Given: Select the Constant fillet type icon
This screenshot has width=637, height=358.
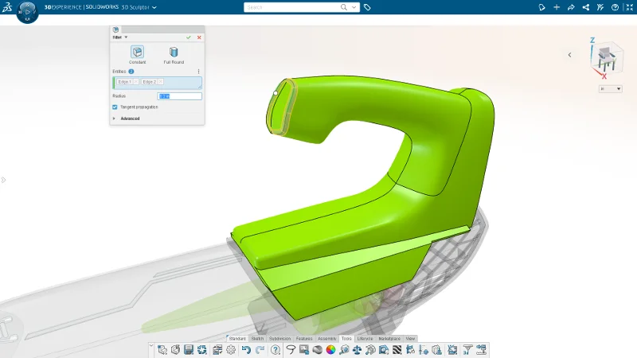Looking at the screenshot, I should pyautogui.click(x=137, y=52).
